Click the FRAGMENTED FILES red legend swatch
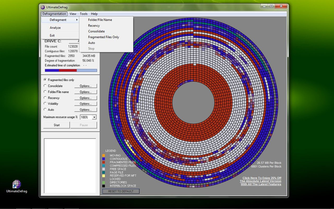The height and width of the screenshot is (209, 334). click(104, 162)
